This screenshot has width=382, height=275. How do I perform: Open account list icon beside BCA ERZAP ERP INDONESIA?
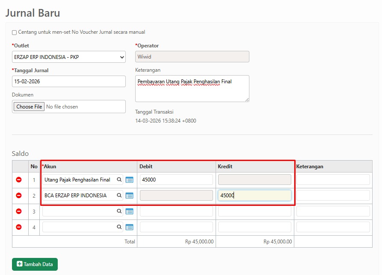pyautogui.click(x=129, y=196)
